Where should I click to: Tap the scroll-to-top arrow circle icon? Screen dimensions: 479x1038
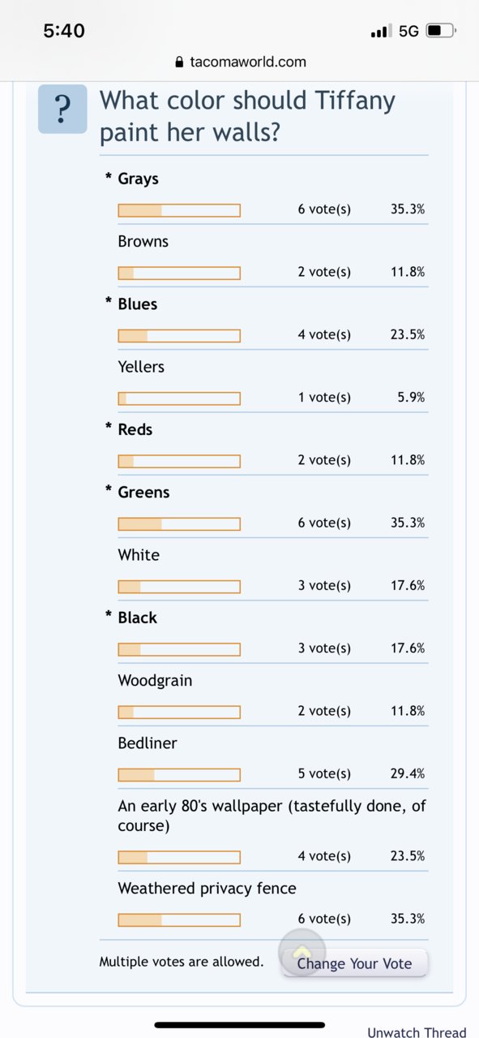(302, 953)
